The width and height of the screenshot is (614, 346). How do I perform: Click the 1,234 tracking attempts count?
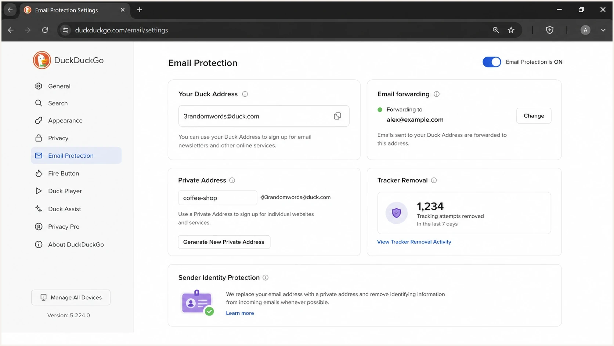click(x=430, y=206)
